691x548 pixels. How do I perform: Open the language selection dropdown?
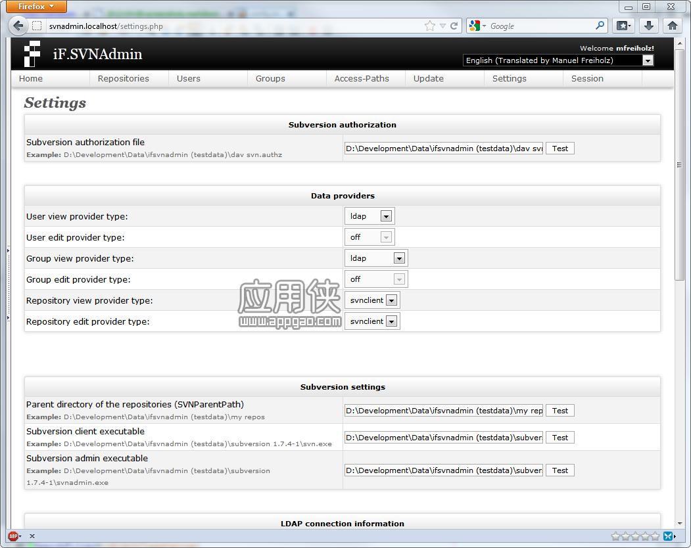point(558,60)
